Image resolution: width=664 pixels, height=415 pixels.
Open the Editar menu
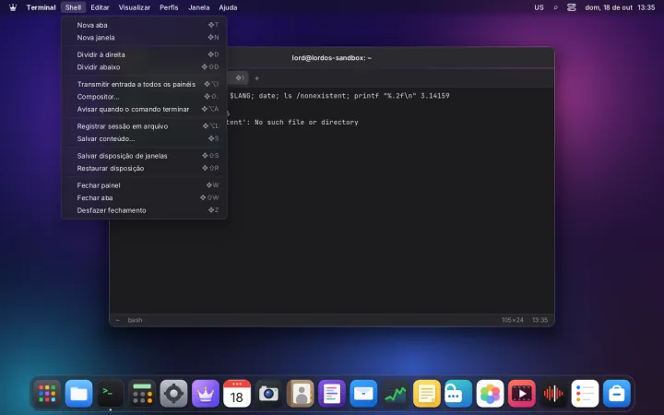[x=100, y=7]
